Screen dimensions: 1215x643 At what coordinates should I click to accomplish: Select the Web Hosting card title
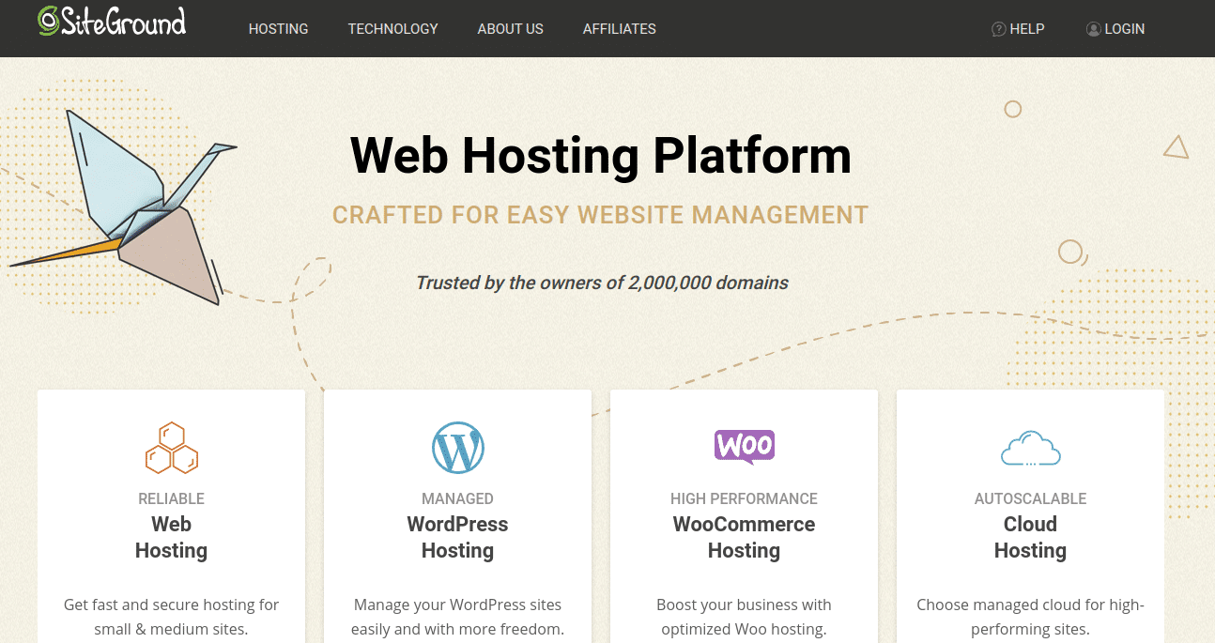(171, 537)
